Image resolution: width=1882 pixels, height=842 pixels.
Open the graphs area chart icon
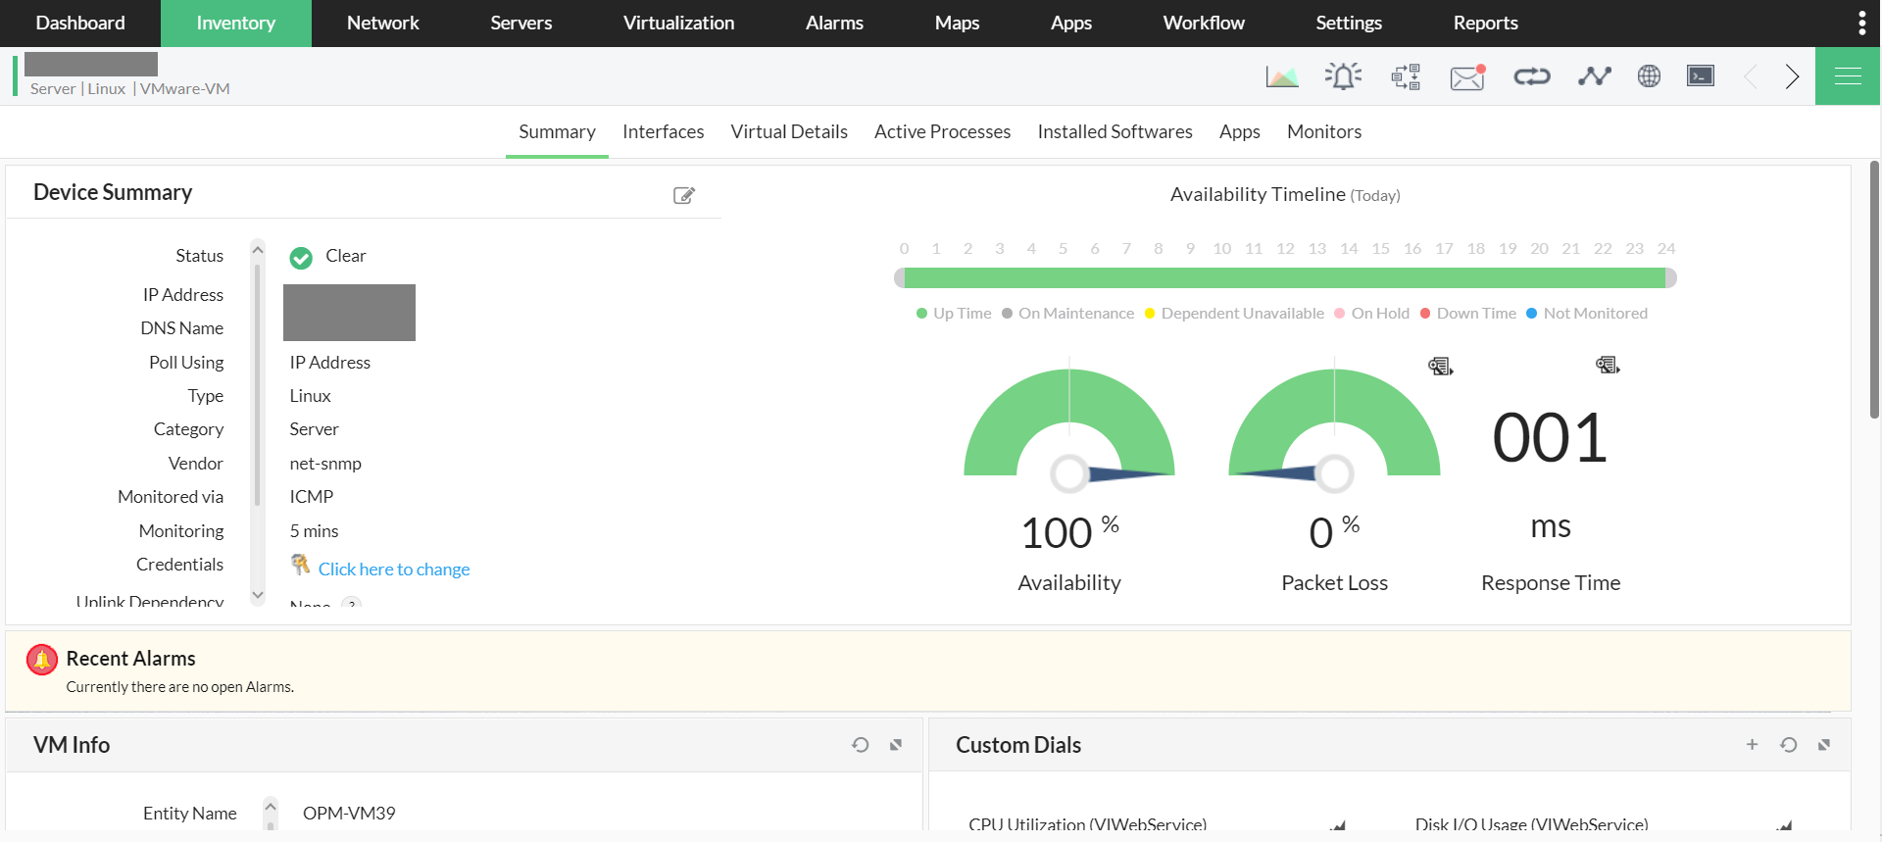pos(1281,76)
